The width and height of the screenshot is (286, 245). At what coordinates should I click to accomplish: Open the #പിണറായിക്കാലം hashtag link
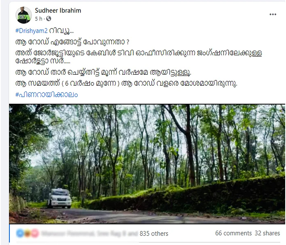click(x=47, y=95)
